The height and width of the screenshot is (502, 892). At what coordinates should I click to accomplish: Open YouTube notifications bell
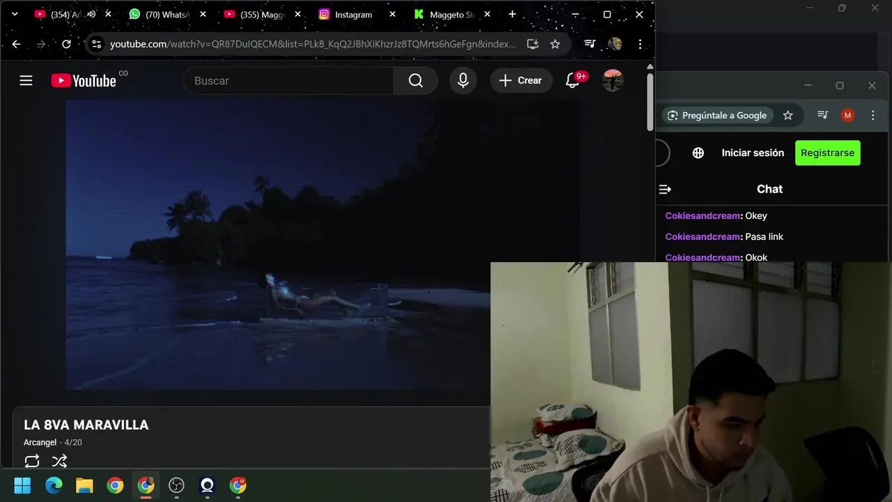[x=573, y=81]
